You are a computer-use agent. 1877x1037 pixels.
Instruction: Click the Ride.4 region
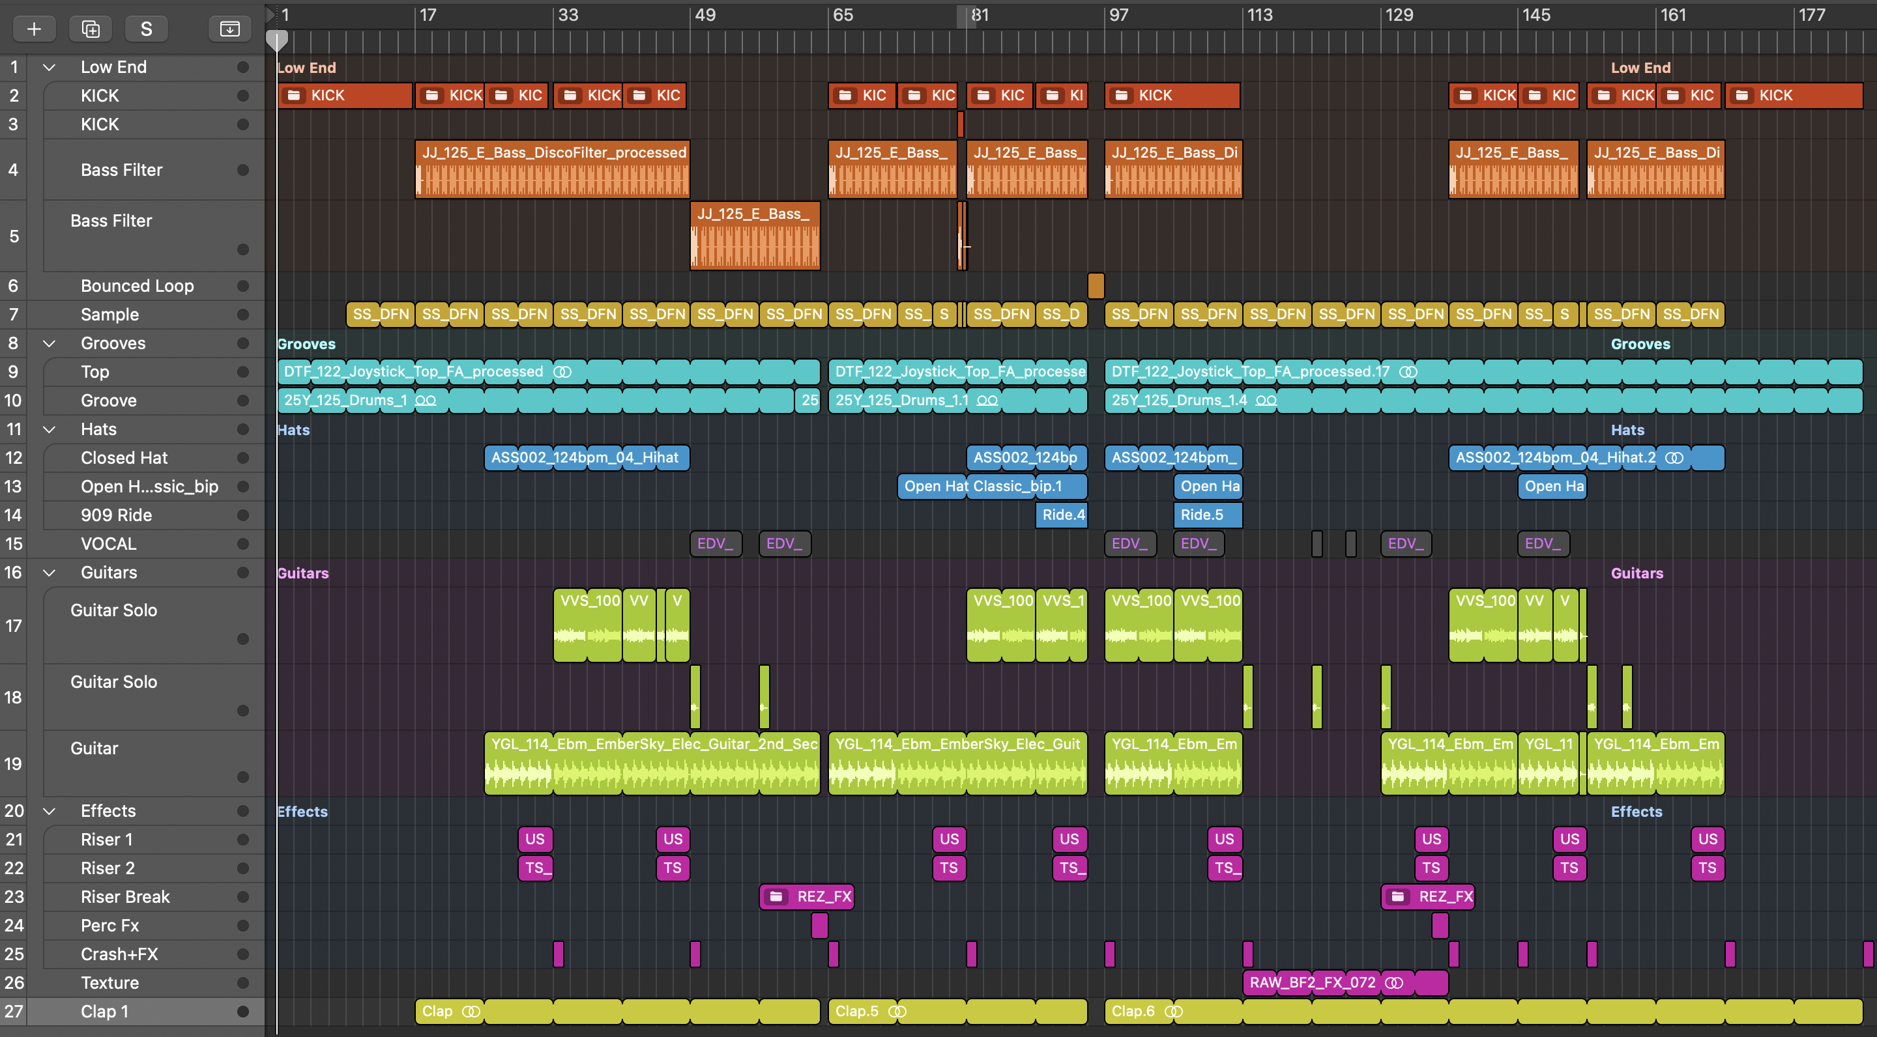[x=1062, y=515]
